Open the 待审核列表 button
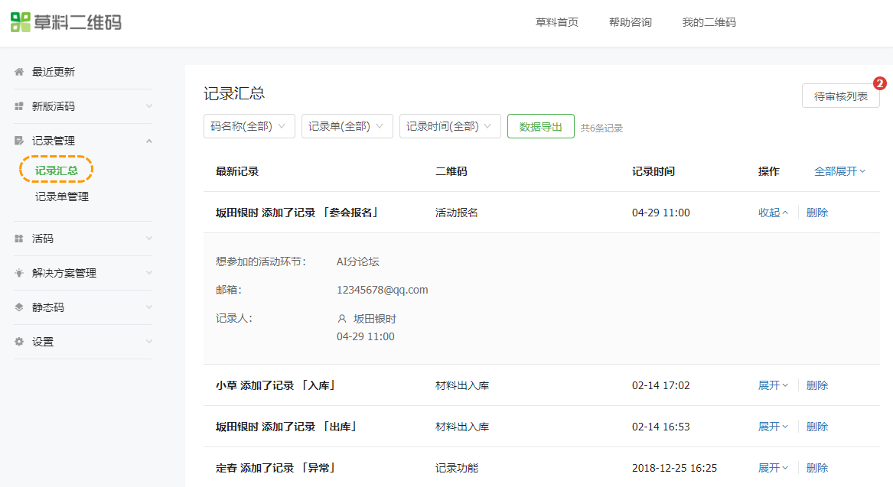Image resolution: width=893 pixels, height=487 pixels. (841, 96)
